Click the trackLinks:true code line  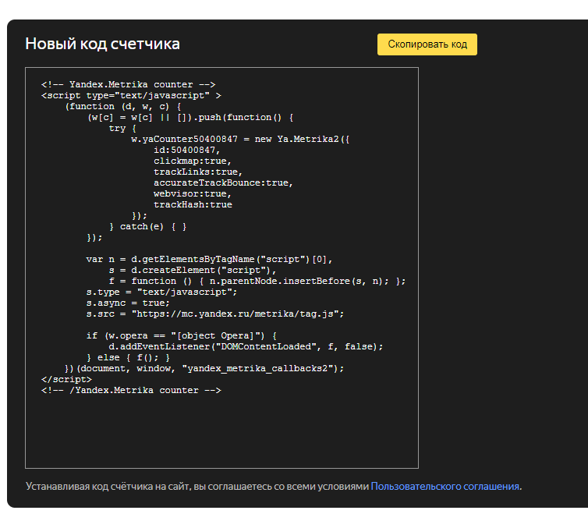coord(198,172)
